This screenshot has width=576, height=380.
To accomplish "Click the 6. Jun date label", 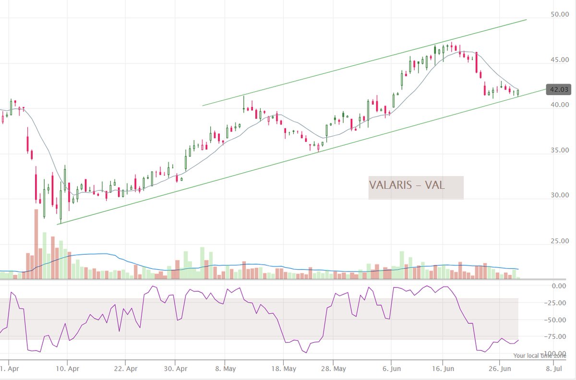I will point(391,369).
